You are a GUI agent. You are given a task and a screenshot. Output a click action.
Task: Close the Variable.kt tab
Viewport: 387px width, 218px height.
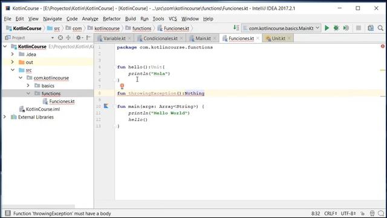129,38
